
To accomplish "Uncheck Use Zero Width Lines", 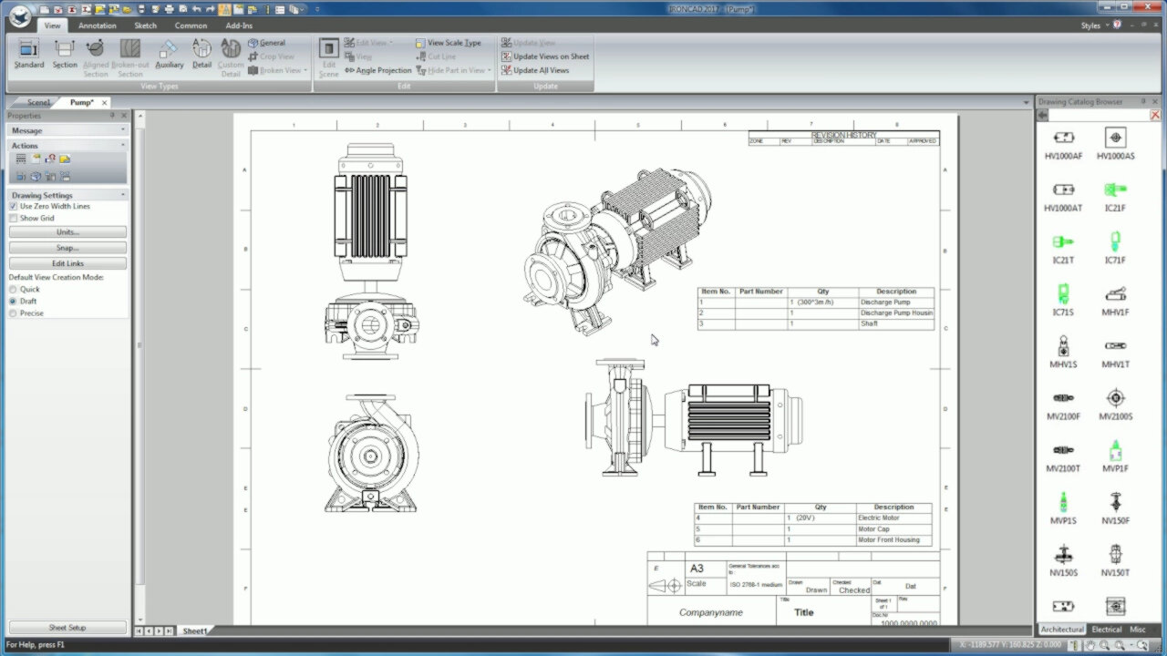I will click(x=13, y=206).
